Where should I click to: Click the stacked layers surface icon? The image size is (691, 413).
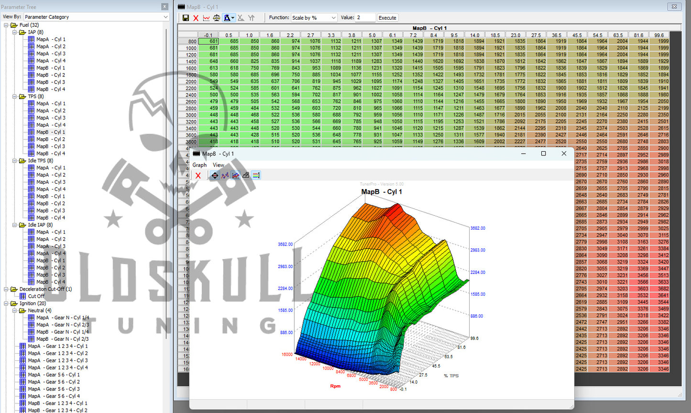tap(246, 176)
